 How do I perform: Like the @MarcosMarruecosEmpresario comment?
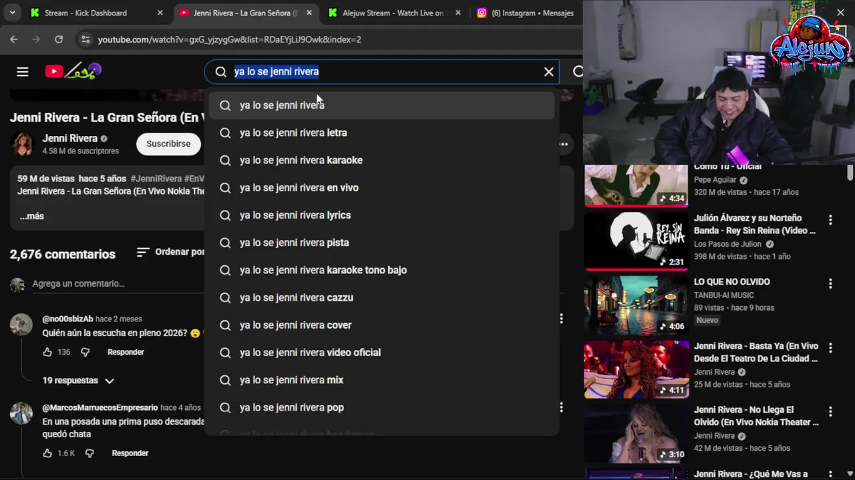(47, 453)
